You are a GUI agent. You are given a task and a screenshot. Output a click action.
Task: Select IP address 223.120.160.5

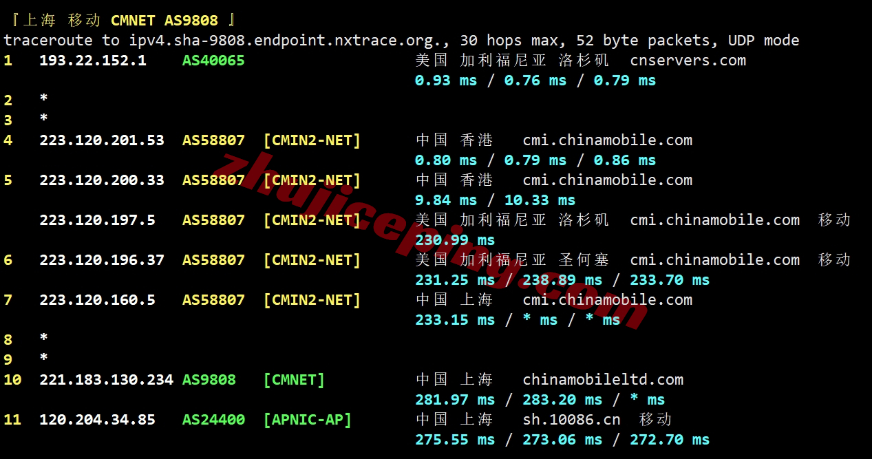coord(98,300)
